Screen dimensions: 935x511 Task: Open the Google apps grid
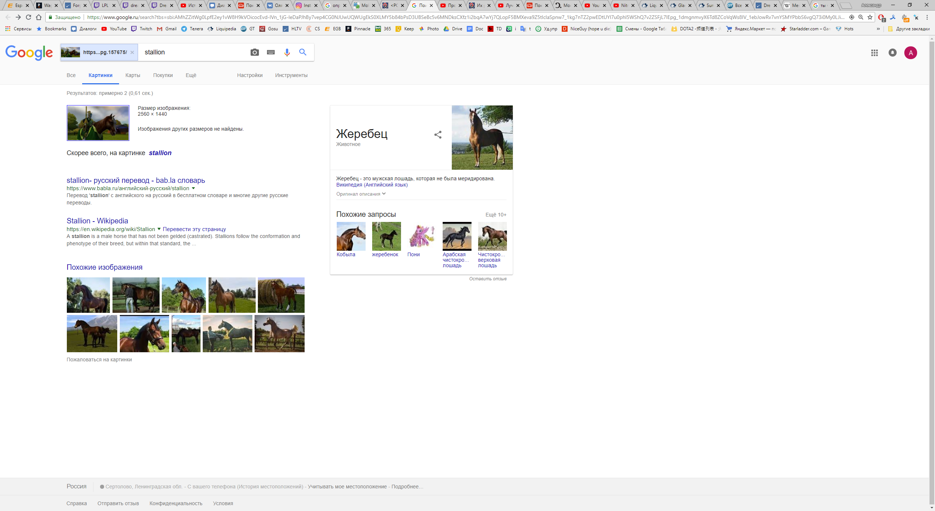coord(874,53)
